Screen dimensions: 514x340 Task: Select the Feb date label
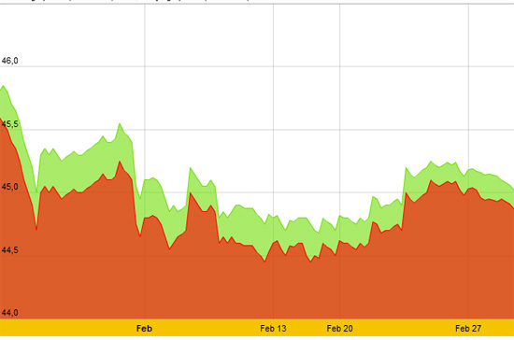[x=144, y=329]
